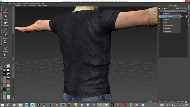Toggle visibility of the Bump Map channel
190x107 pixels.
pos(160,29)
